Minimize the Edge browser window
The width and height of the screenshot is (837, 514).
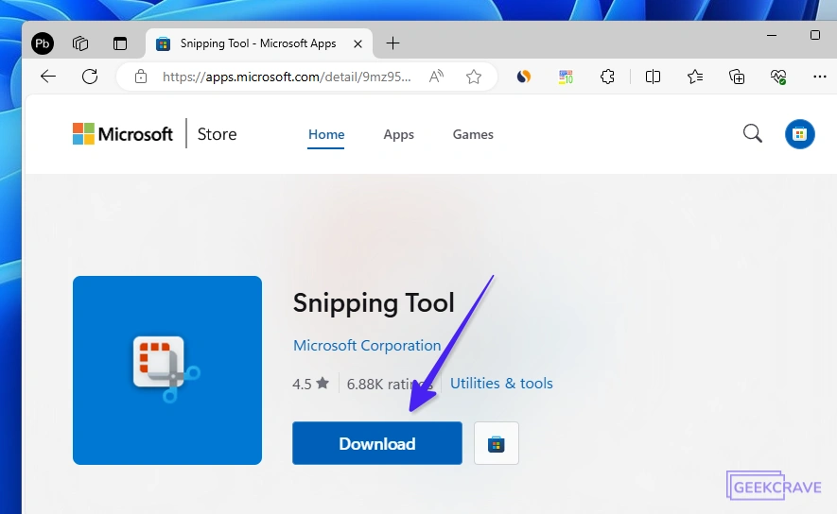(x=772, y=35)
